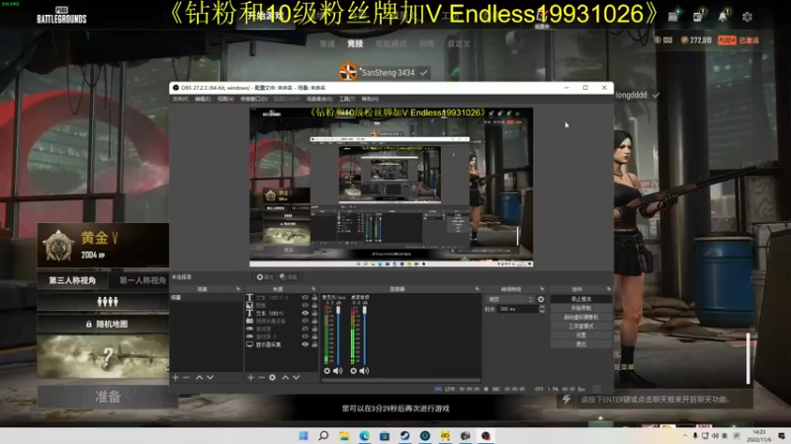Pop out the Scenes dock with its header icon
Image resolution: width=791 pixels, height=444 pixels.
(x=238, y=289)
